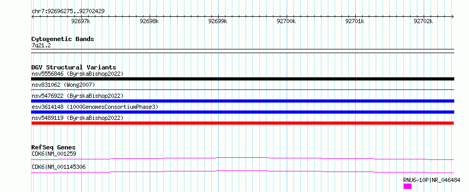469x192 pixels.
Task: Click the RefSeq Genes track title
Action: 54,147
